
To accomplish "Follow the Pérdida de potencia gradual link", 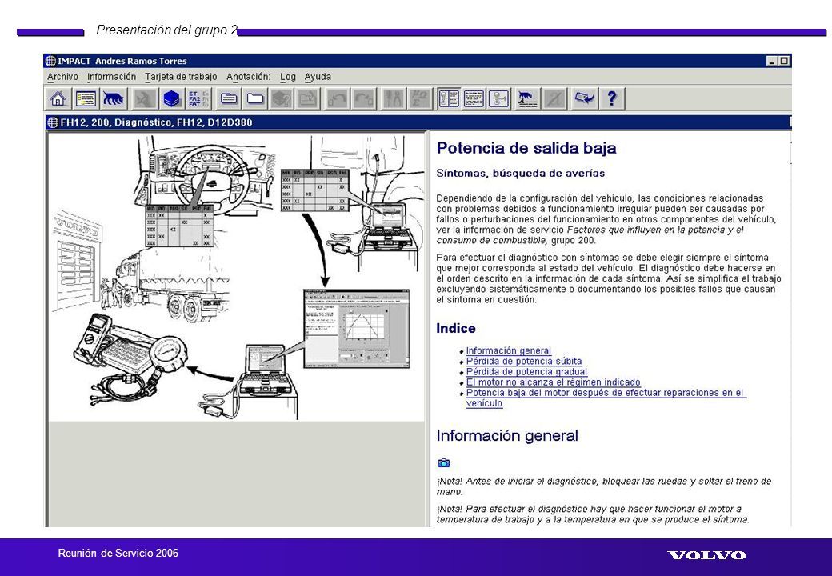I will pyautogui.click(x=526, y=372).
